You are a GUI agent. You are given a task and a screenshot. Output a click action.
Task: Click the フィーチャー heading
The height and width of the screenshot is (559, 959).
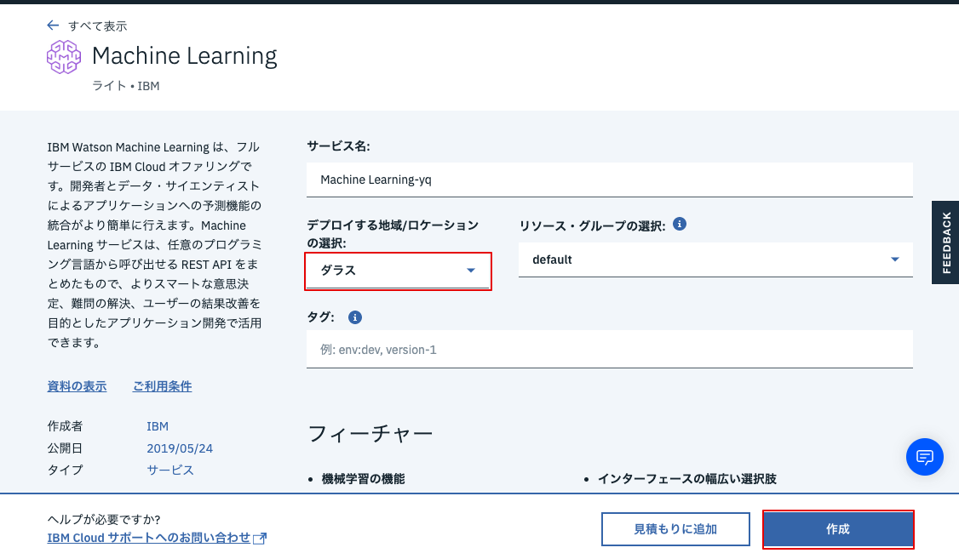coord(370,434)
